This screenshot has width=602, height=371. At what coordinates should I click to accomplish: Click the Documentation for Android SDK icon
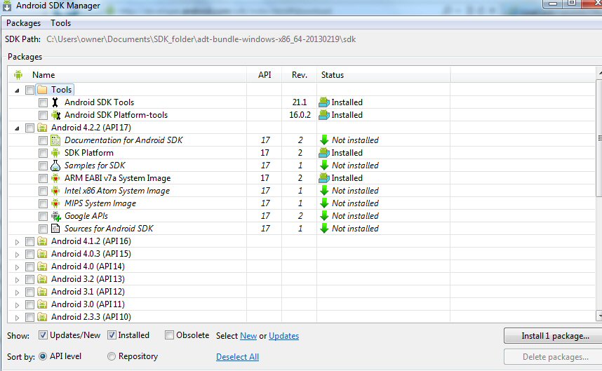55,140
